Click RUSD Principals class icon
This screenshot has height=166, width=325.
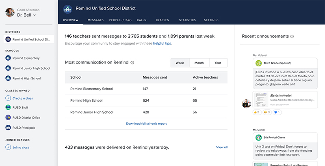pos(8,128)
